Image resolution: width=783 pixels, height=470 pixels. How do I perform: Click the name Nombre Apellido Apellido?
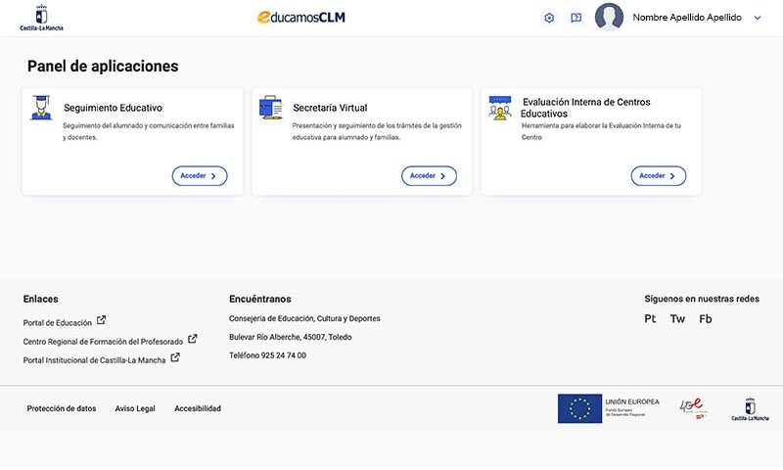point(687,18)
